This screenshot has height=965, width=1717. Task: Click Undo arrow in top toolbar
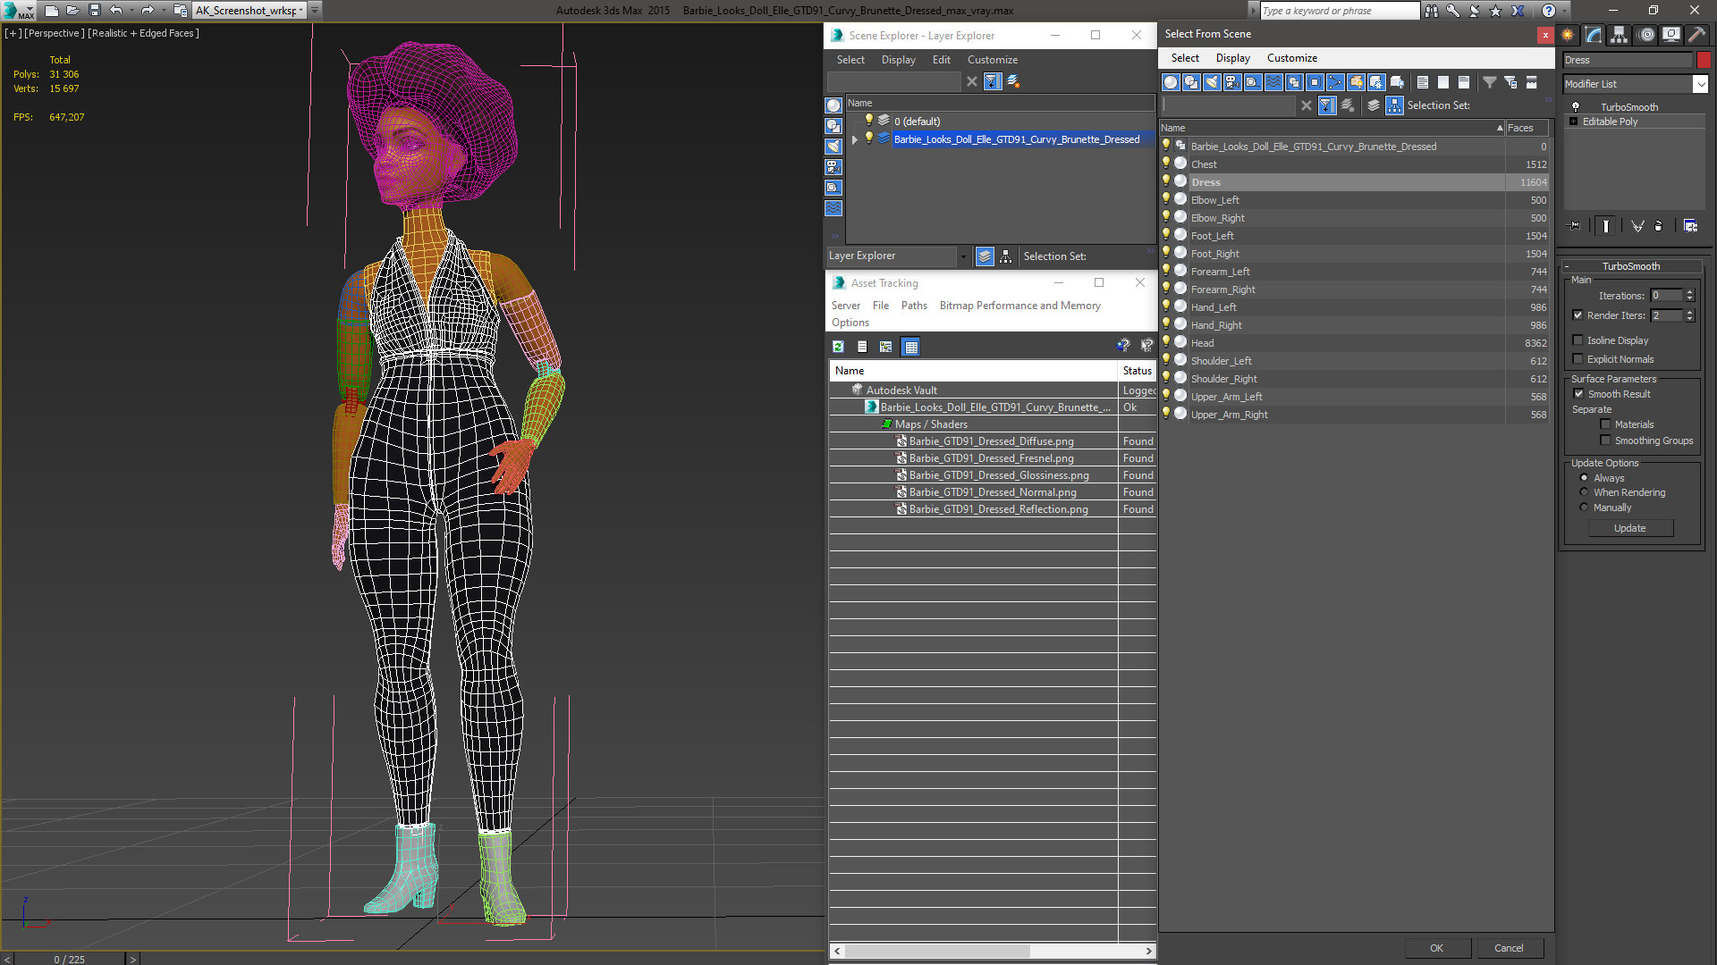[x=115, y=11]
